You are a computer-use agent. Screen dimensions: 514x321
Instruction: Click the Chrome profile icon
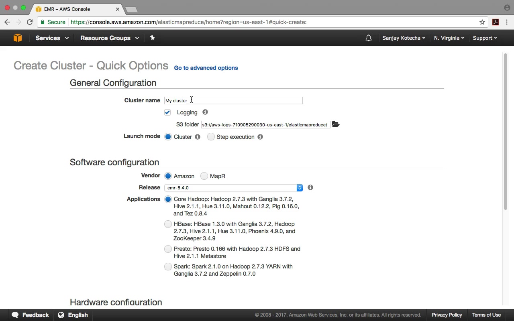pyautogui.click(x=507, y=8)
